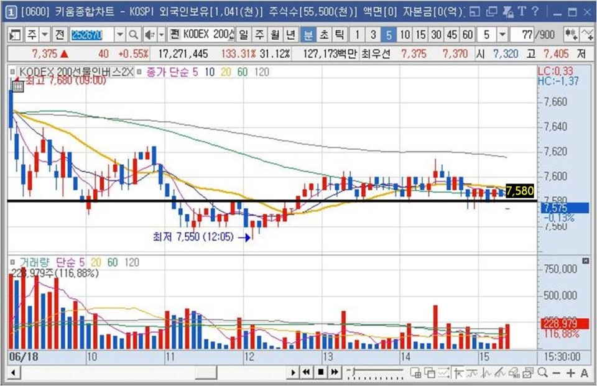
Task: Open the interval value dropdown after 60
Action: tap(502, 34)
